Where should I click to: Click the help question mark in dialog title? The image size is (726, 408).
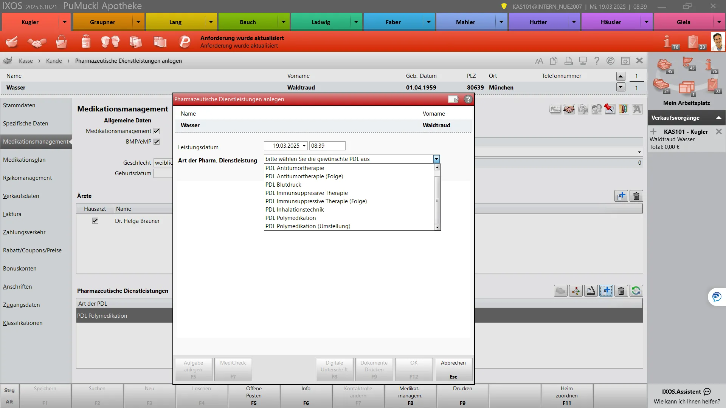pos(468,99)
